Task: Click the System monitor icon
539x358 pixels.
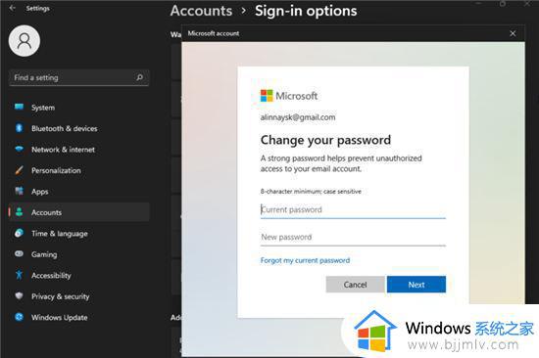Action: [x=20, y=107]
